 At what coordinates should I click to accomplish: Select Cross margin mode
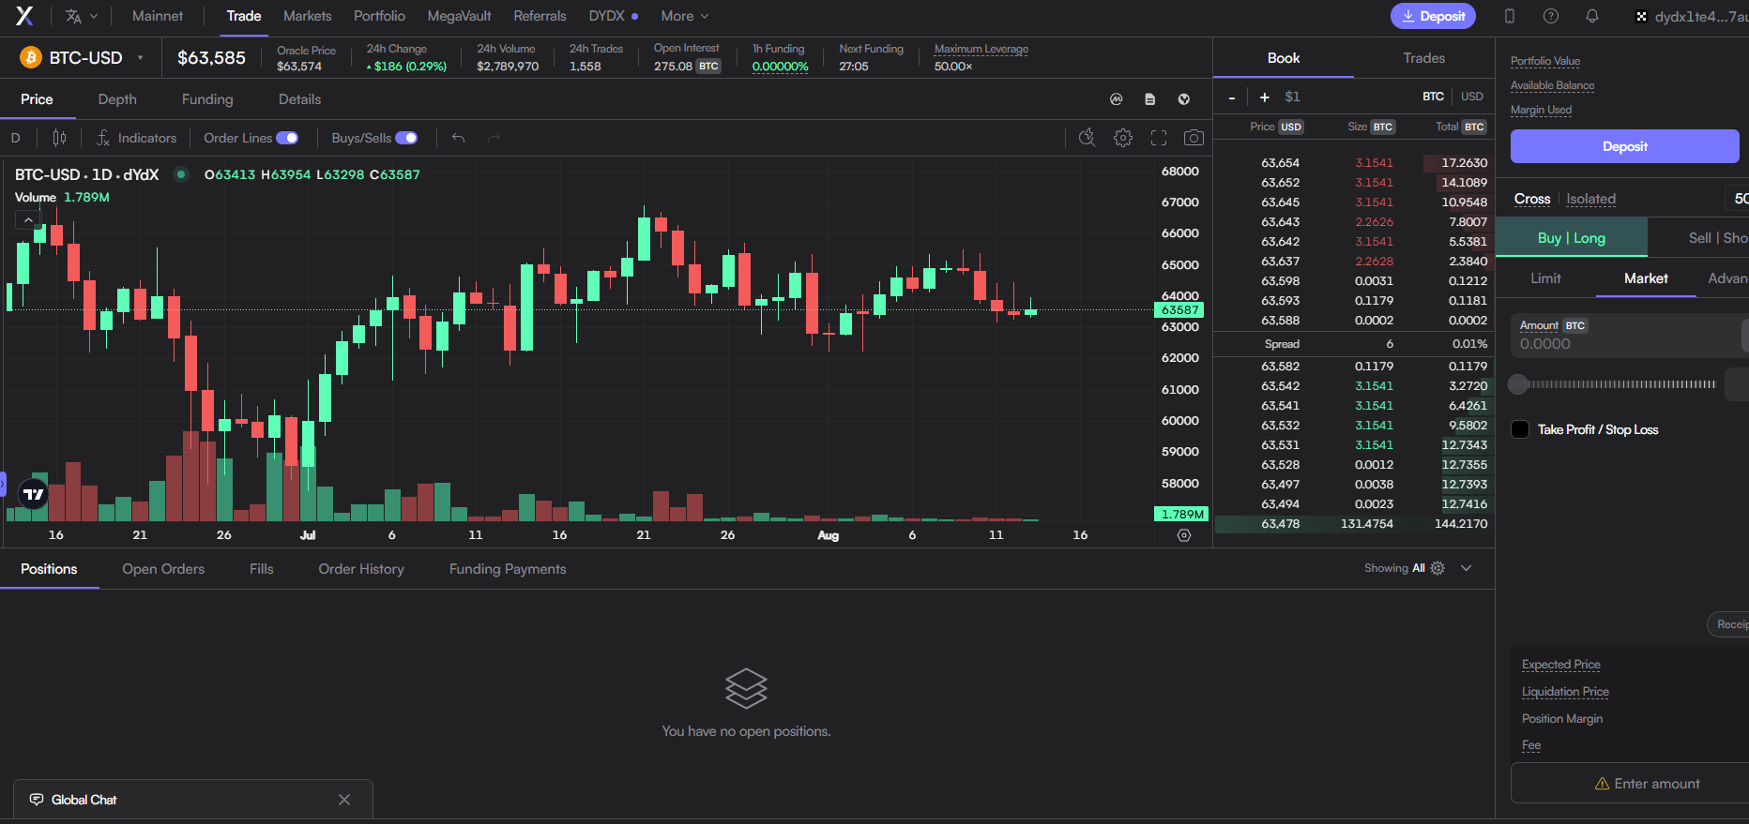pyautogui.click(x=1532, y=199)
